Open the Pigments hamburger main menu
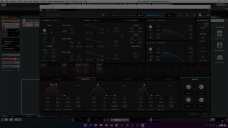The height and width of the screenshot is (128, 228). click(x=43, y=15)
